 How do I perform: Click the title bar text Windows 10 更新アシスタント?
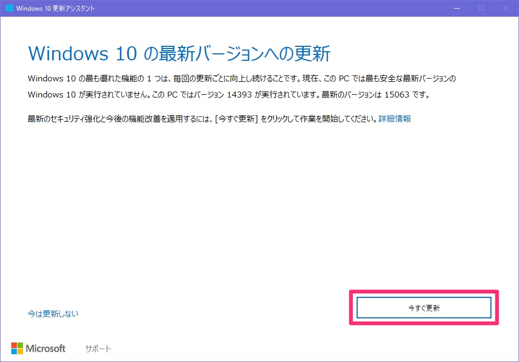point(55,8)
